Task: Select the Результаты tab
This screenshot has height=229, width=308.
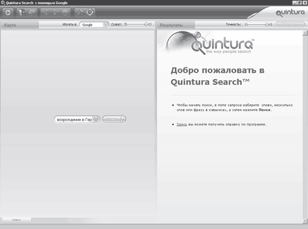Action: click(x=172, y=25)
